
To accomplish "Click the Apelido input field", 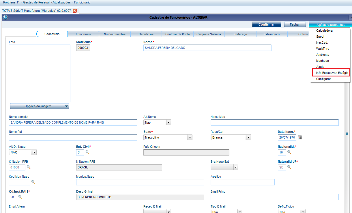I will [243, 182].
